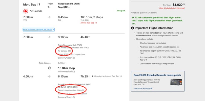Click the green customers protected icon
Image resolution: width=205 pixels, height=101 pixels.
pos(133,17)
